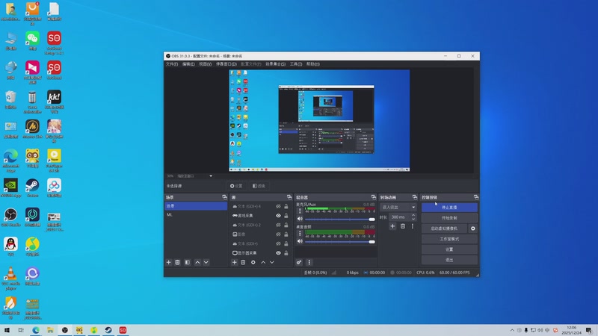
Task: Click 启动虚拟摄像机 virtual camera button
Action: pos(444,228)
